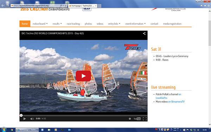This screenshot has width=211, height=132.
Task: Expand the notice board dropdown menu
Action: pos(40,24)
